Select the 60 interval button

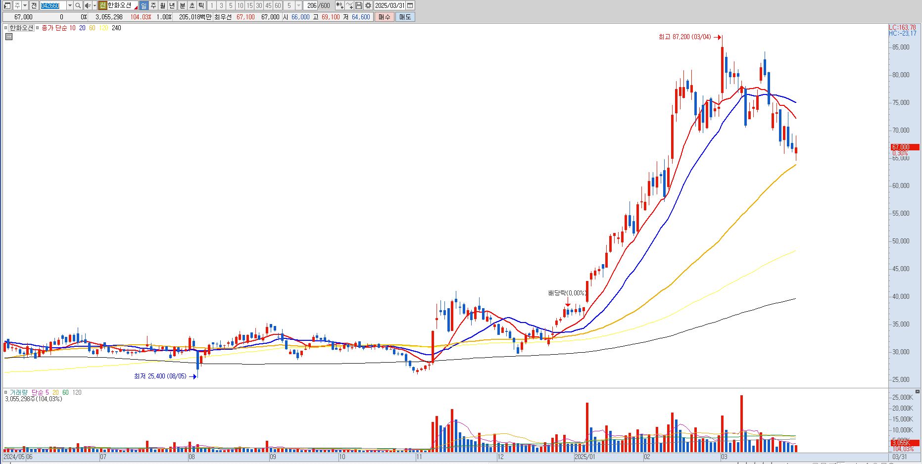click(278, 5)
